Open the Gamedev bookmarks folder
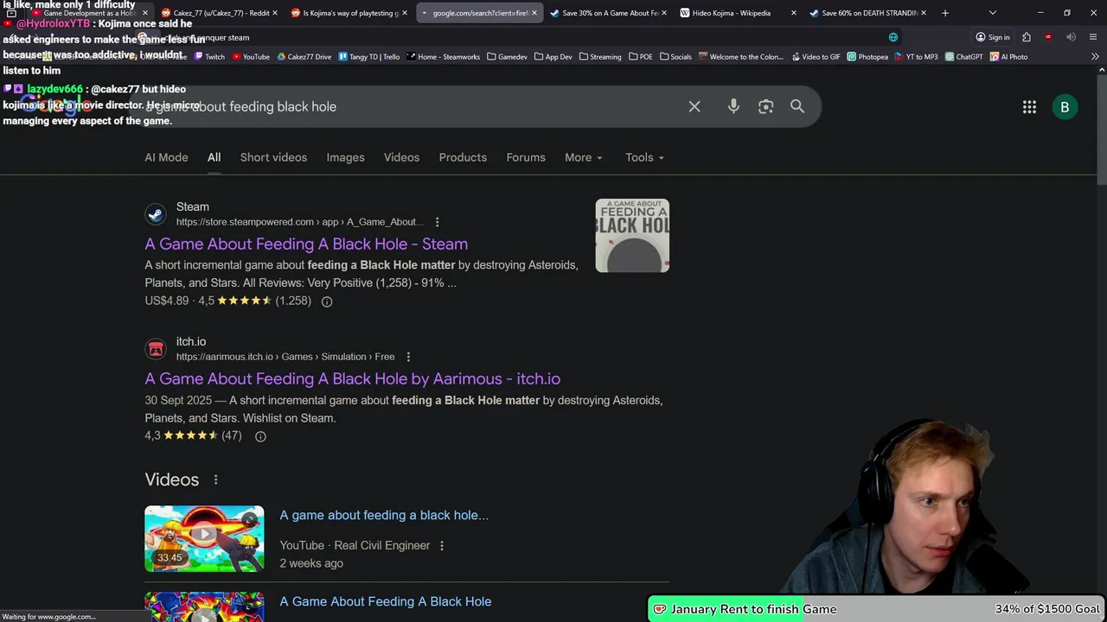The height and width of the screenshot is (622, 1107). (x=507, y=57)
